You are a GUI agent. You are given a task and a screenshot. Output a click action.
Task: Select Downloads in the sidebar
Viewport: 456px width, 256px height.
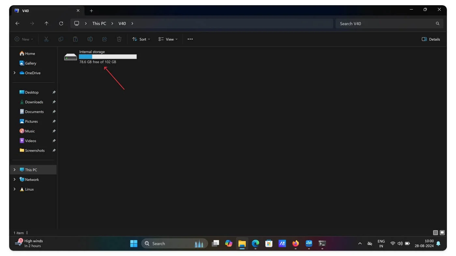34,102
